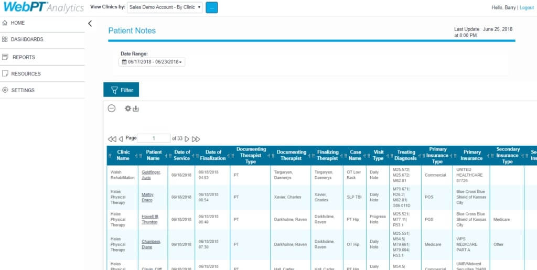
Task: Open DASHBOARDS from the sidebar
Action: tap(42, 39)
